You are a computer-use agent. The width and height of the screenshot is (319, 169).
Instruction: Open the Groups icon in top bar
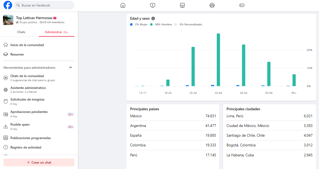tap(212, 5)
